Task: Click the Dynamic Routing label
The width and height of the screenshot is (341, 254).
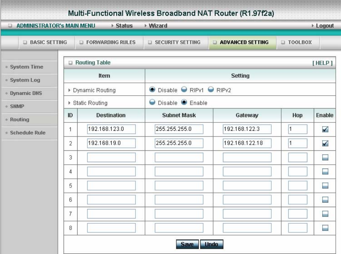Action: (94, 90)
